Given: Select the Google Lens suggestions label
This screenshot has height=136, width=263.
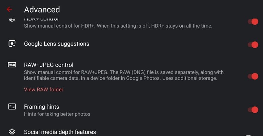Looking at the screenshot, I should (x=57, y=44).
